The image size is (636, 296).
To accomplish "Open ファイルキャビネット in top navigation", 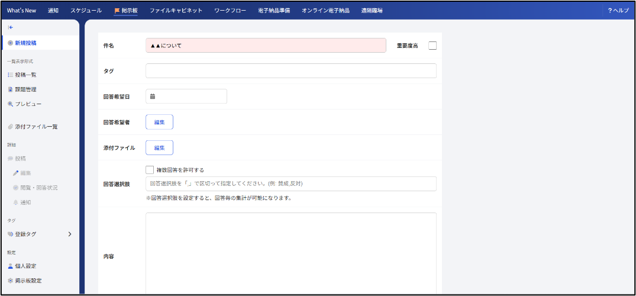I will tap(176, 11).
